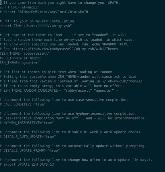Click the export ZSH="/Users/ path line
The width and height of the screenshot is (165, 172).
coord(36,26)
